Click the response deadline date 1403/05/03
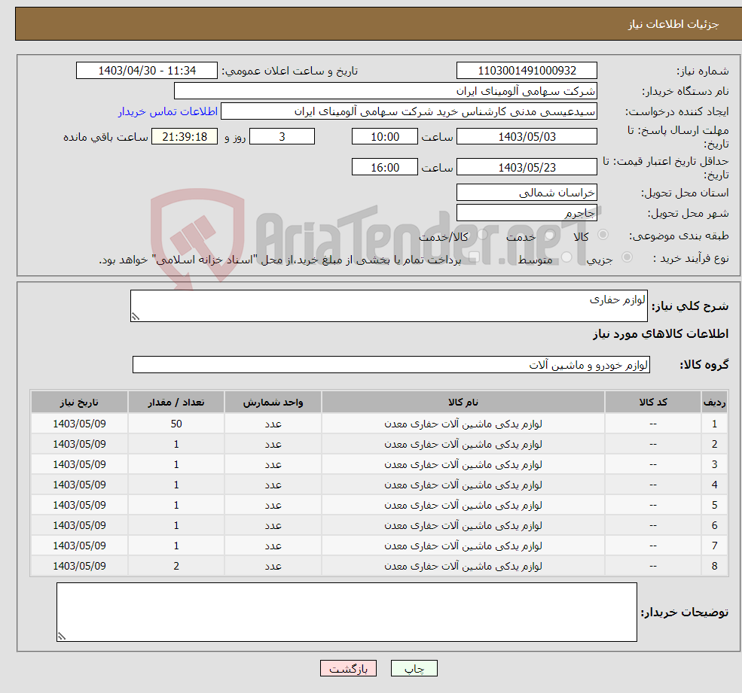This screenshot has height=693, width=742. 527,137
